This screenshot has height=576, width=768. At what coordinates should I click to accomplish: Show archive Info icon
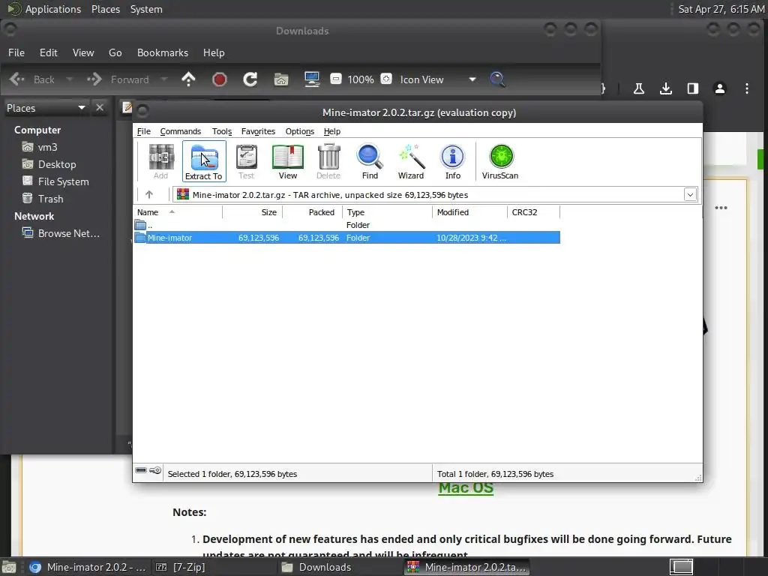452,161
